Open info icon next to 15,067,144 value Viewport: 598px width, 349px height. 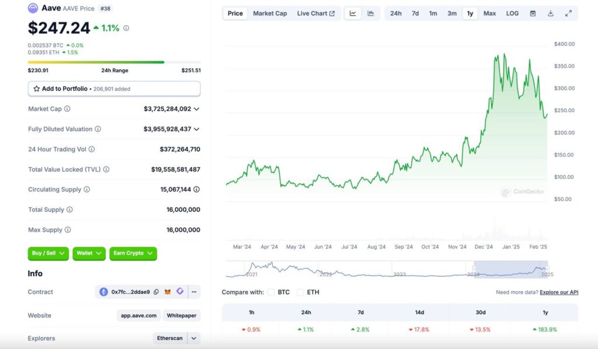[196, 189]
